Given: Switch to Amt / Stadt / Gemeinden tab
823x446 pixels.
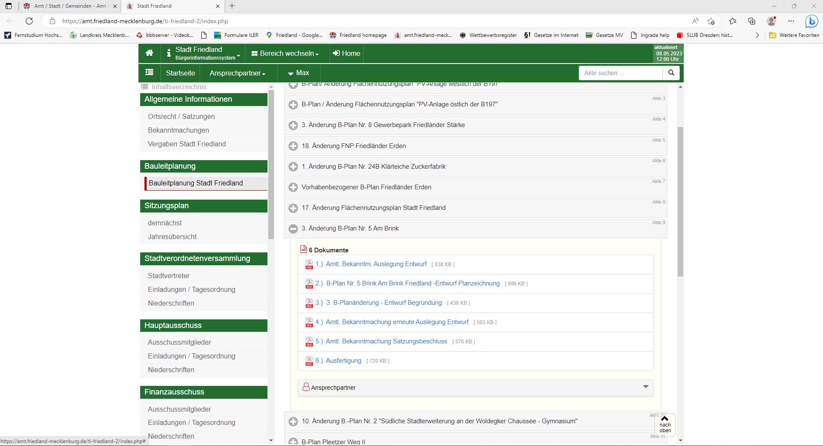Looking at the screenshot, I should tap(70, 6).
